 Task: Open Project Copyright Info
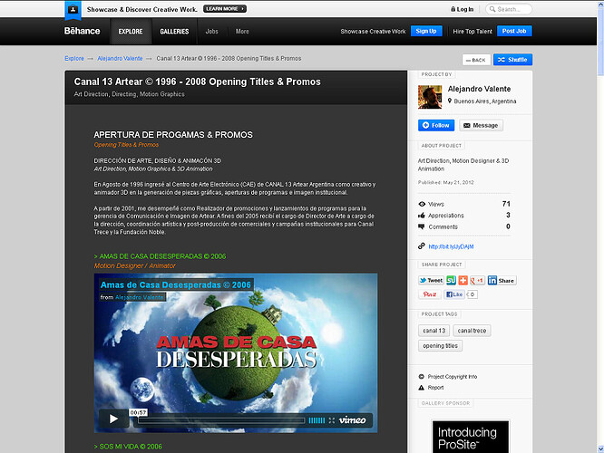pos(453,377)
